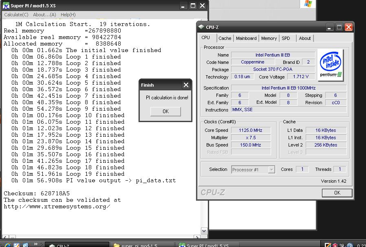Switch to Super PI via its taskbar button

[208, 245]
